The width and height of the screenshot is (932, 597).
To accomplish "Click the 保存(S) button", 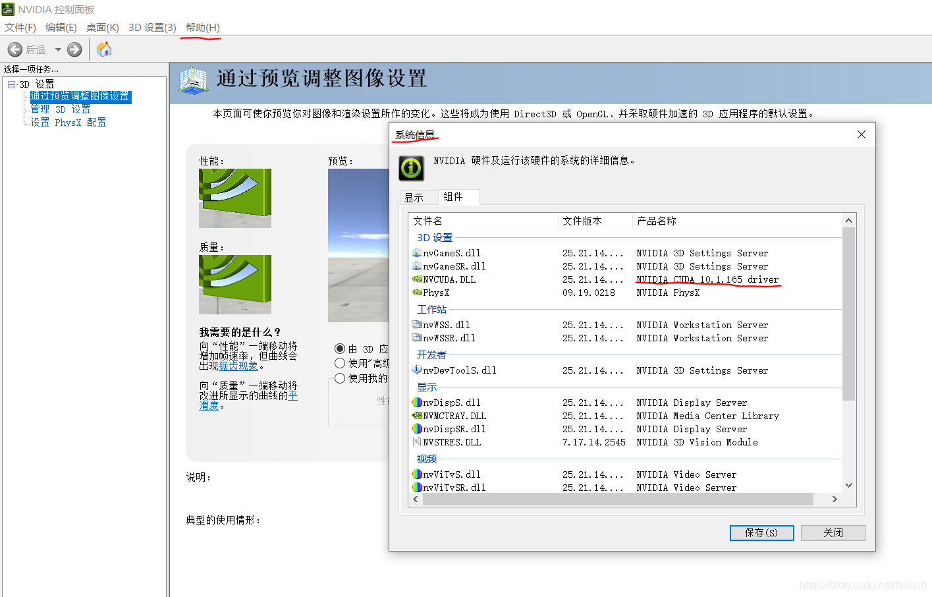I will coord(761,532).
